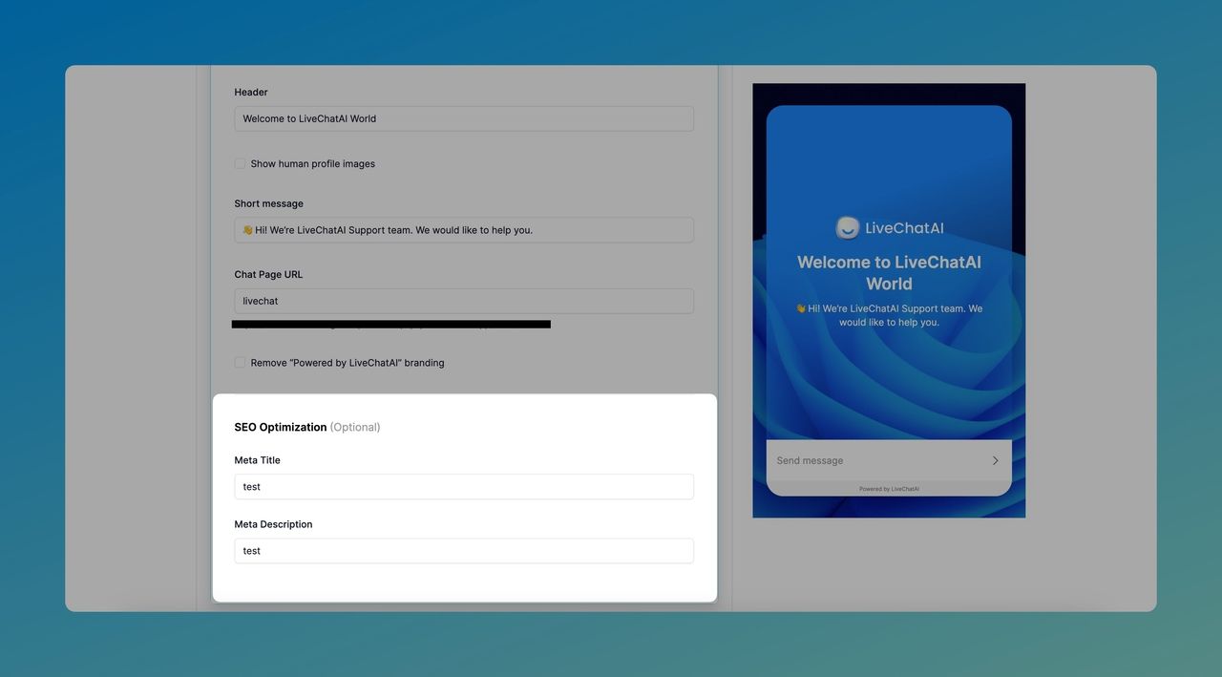This screenshot has width=1222, height=677.
Task: Click the "Meta Description" field label
Action: point(274,524)
